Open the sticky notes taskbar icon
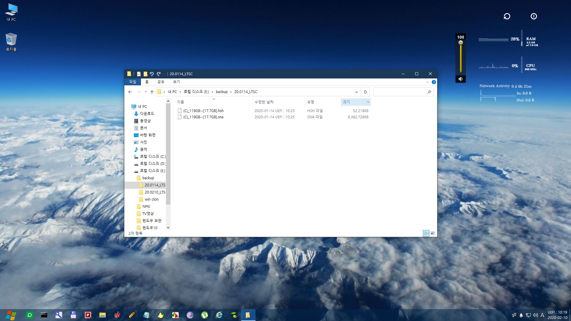 (161, 315)
